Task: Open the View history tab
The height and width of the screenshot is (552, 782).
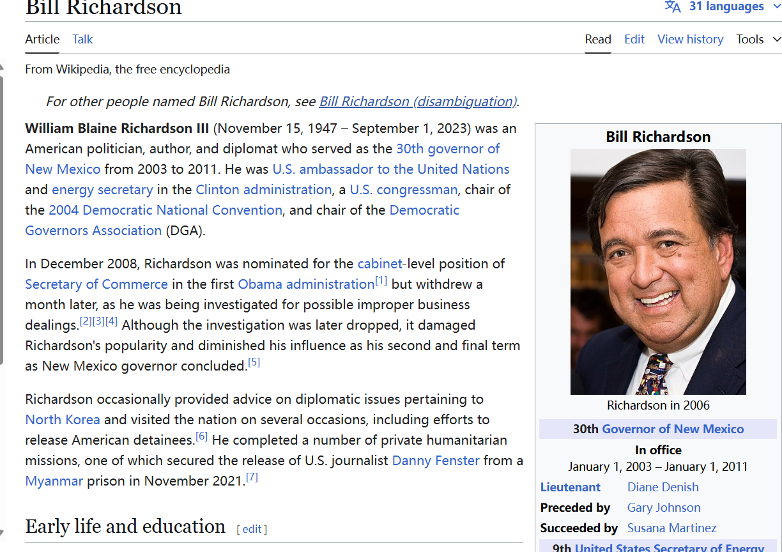Action: click(690, 40)
